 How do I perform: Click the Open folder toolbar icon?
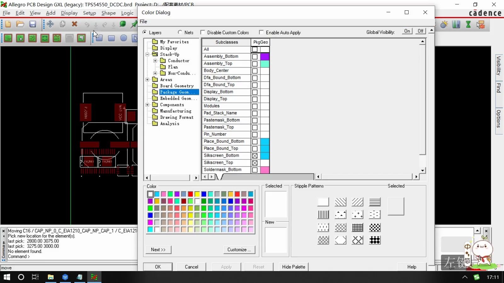pos(20,24)
